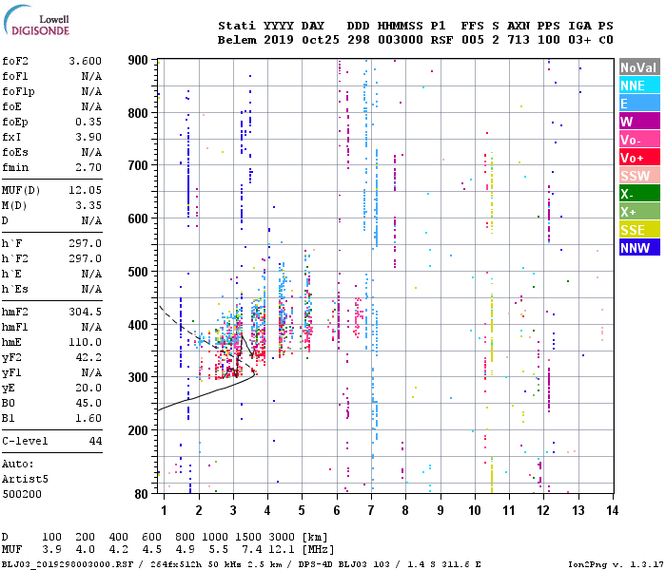Select the NNE cyan legend swatch
Screen dimensions: 666x570
[639, 85]
